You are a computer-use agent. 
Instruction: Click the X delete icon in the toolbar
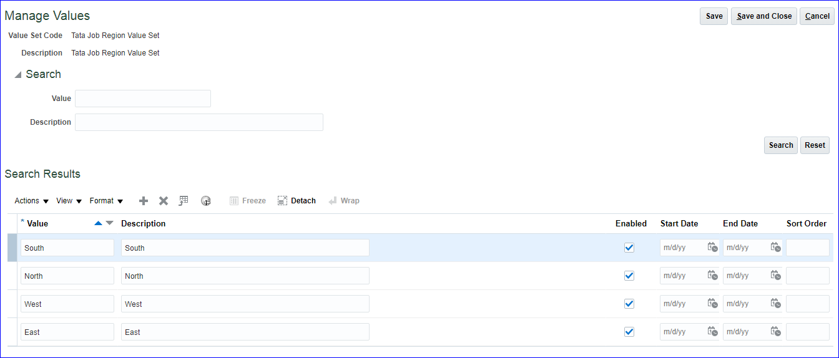pyautogui.click(x=164, y=201)
